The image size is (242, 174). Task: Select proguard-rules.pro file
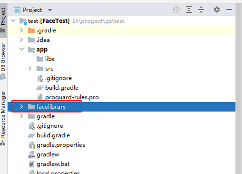[x=72, y=97]
